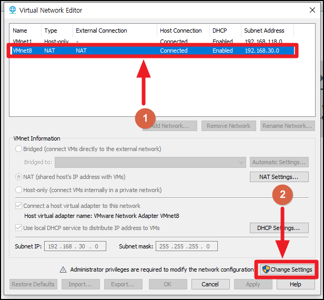Select the Bridged radio button
Viewport: 324px width, 300px height.
(18, 149)
